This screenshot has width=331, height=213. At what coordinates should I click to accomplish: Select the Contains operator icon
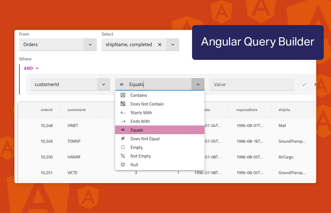pyautogui.click(x=123, y=95)
